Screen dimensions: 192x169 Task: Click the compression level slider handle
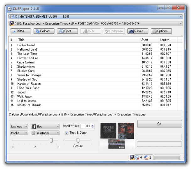pyautogui.click(x=51, y=140)
